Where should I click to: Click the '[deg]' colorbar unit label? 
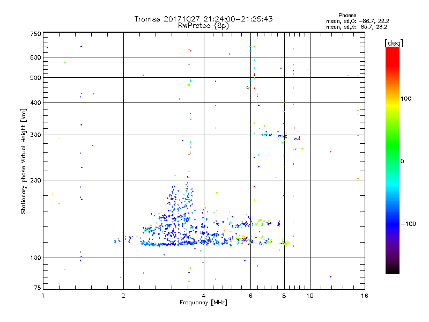click(x=394, y=43)
